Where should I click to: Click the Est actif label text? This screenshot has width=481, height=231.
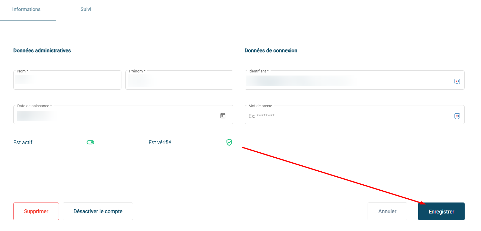click(23, 143)
